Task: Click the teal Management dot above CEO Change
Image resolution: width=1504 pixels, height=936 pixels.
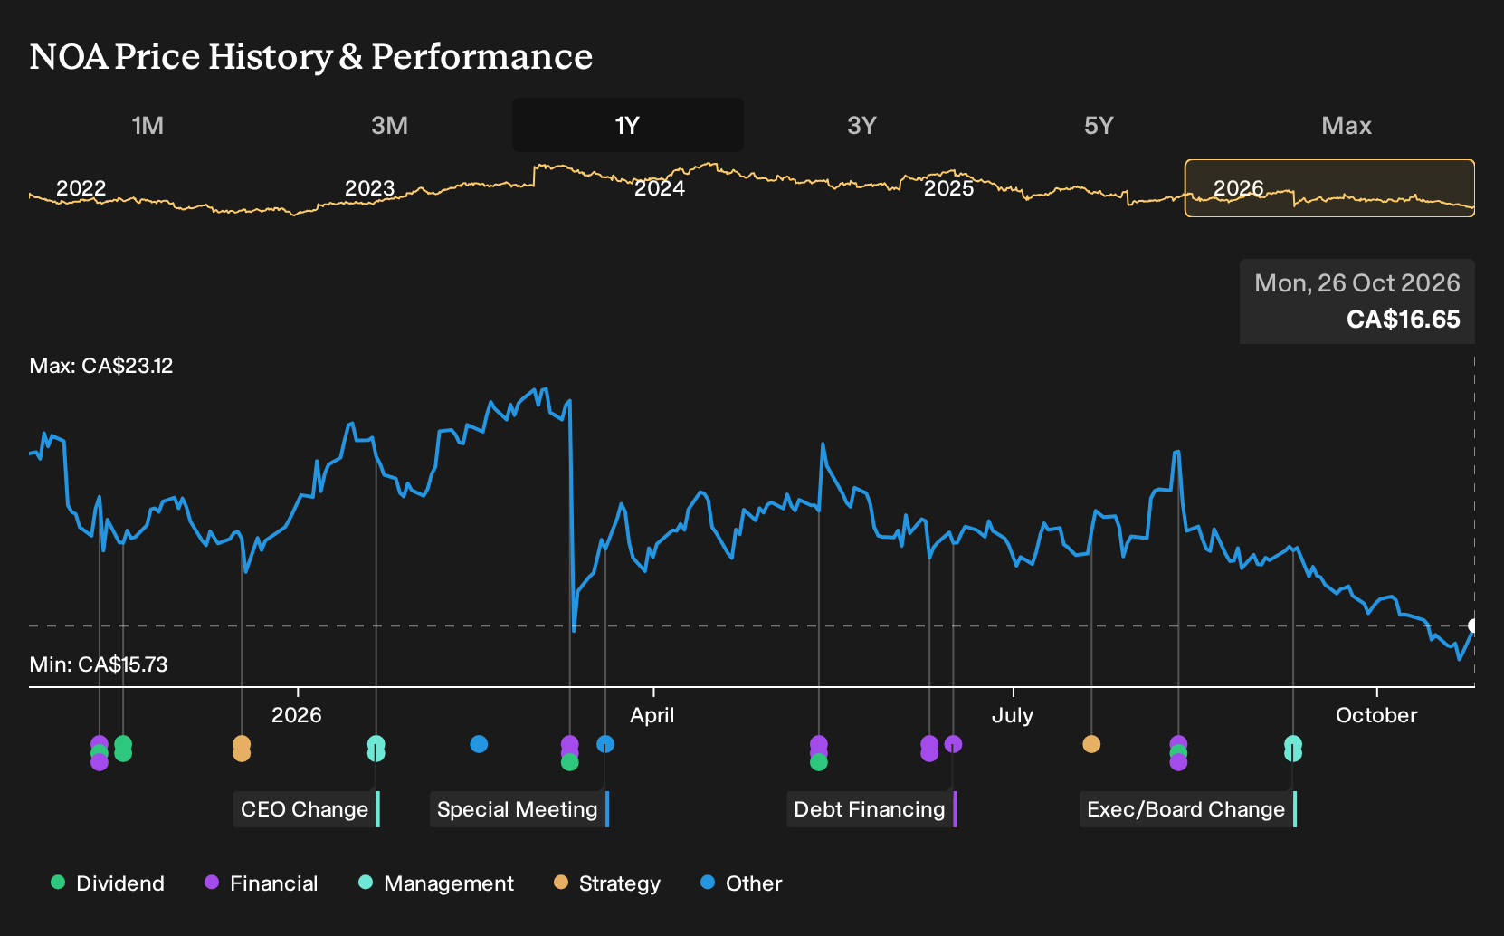Action: [x=376, y=749]
